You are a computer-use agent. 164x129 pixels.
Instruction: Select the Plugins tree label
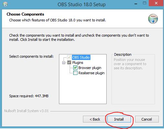[x=78, y=63]
